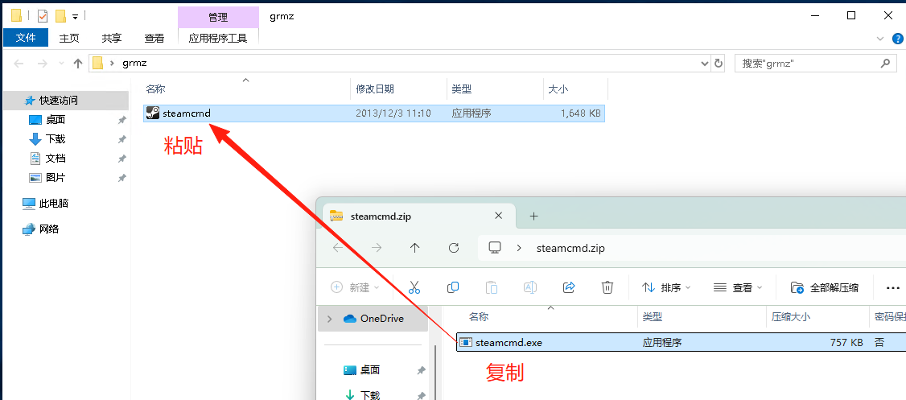Expand the OneDrive tree item chevron
The height and width of the screenshot is (400, 906).
pyautogui.click(x=330, y=319)
